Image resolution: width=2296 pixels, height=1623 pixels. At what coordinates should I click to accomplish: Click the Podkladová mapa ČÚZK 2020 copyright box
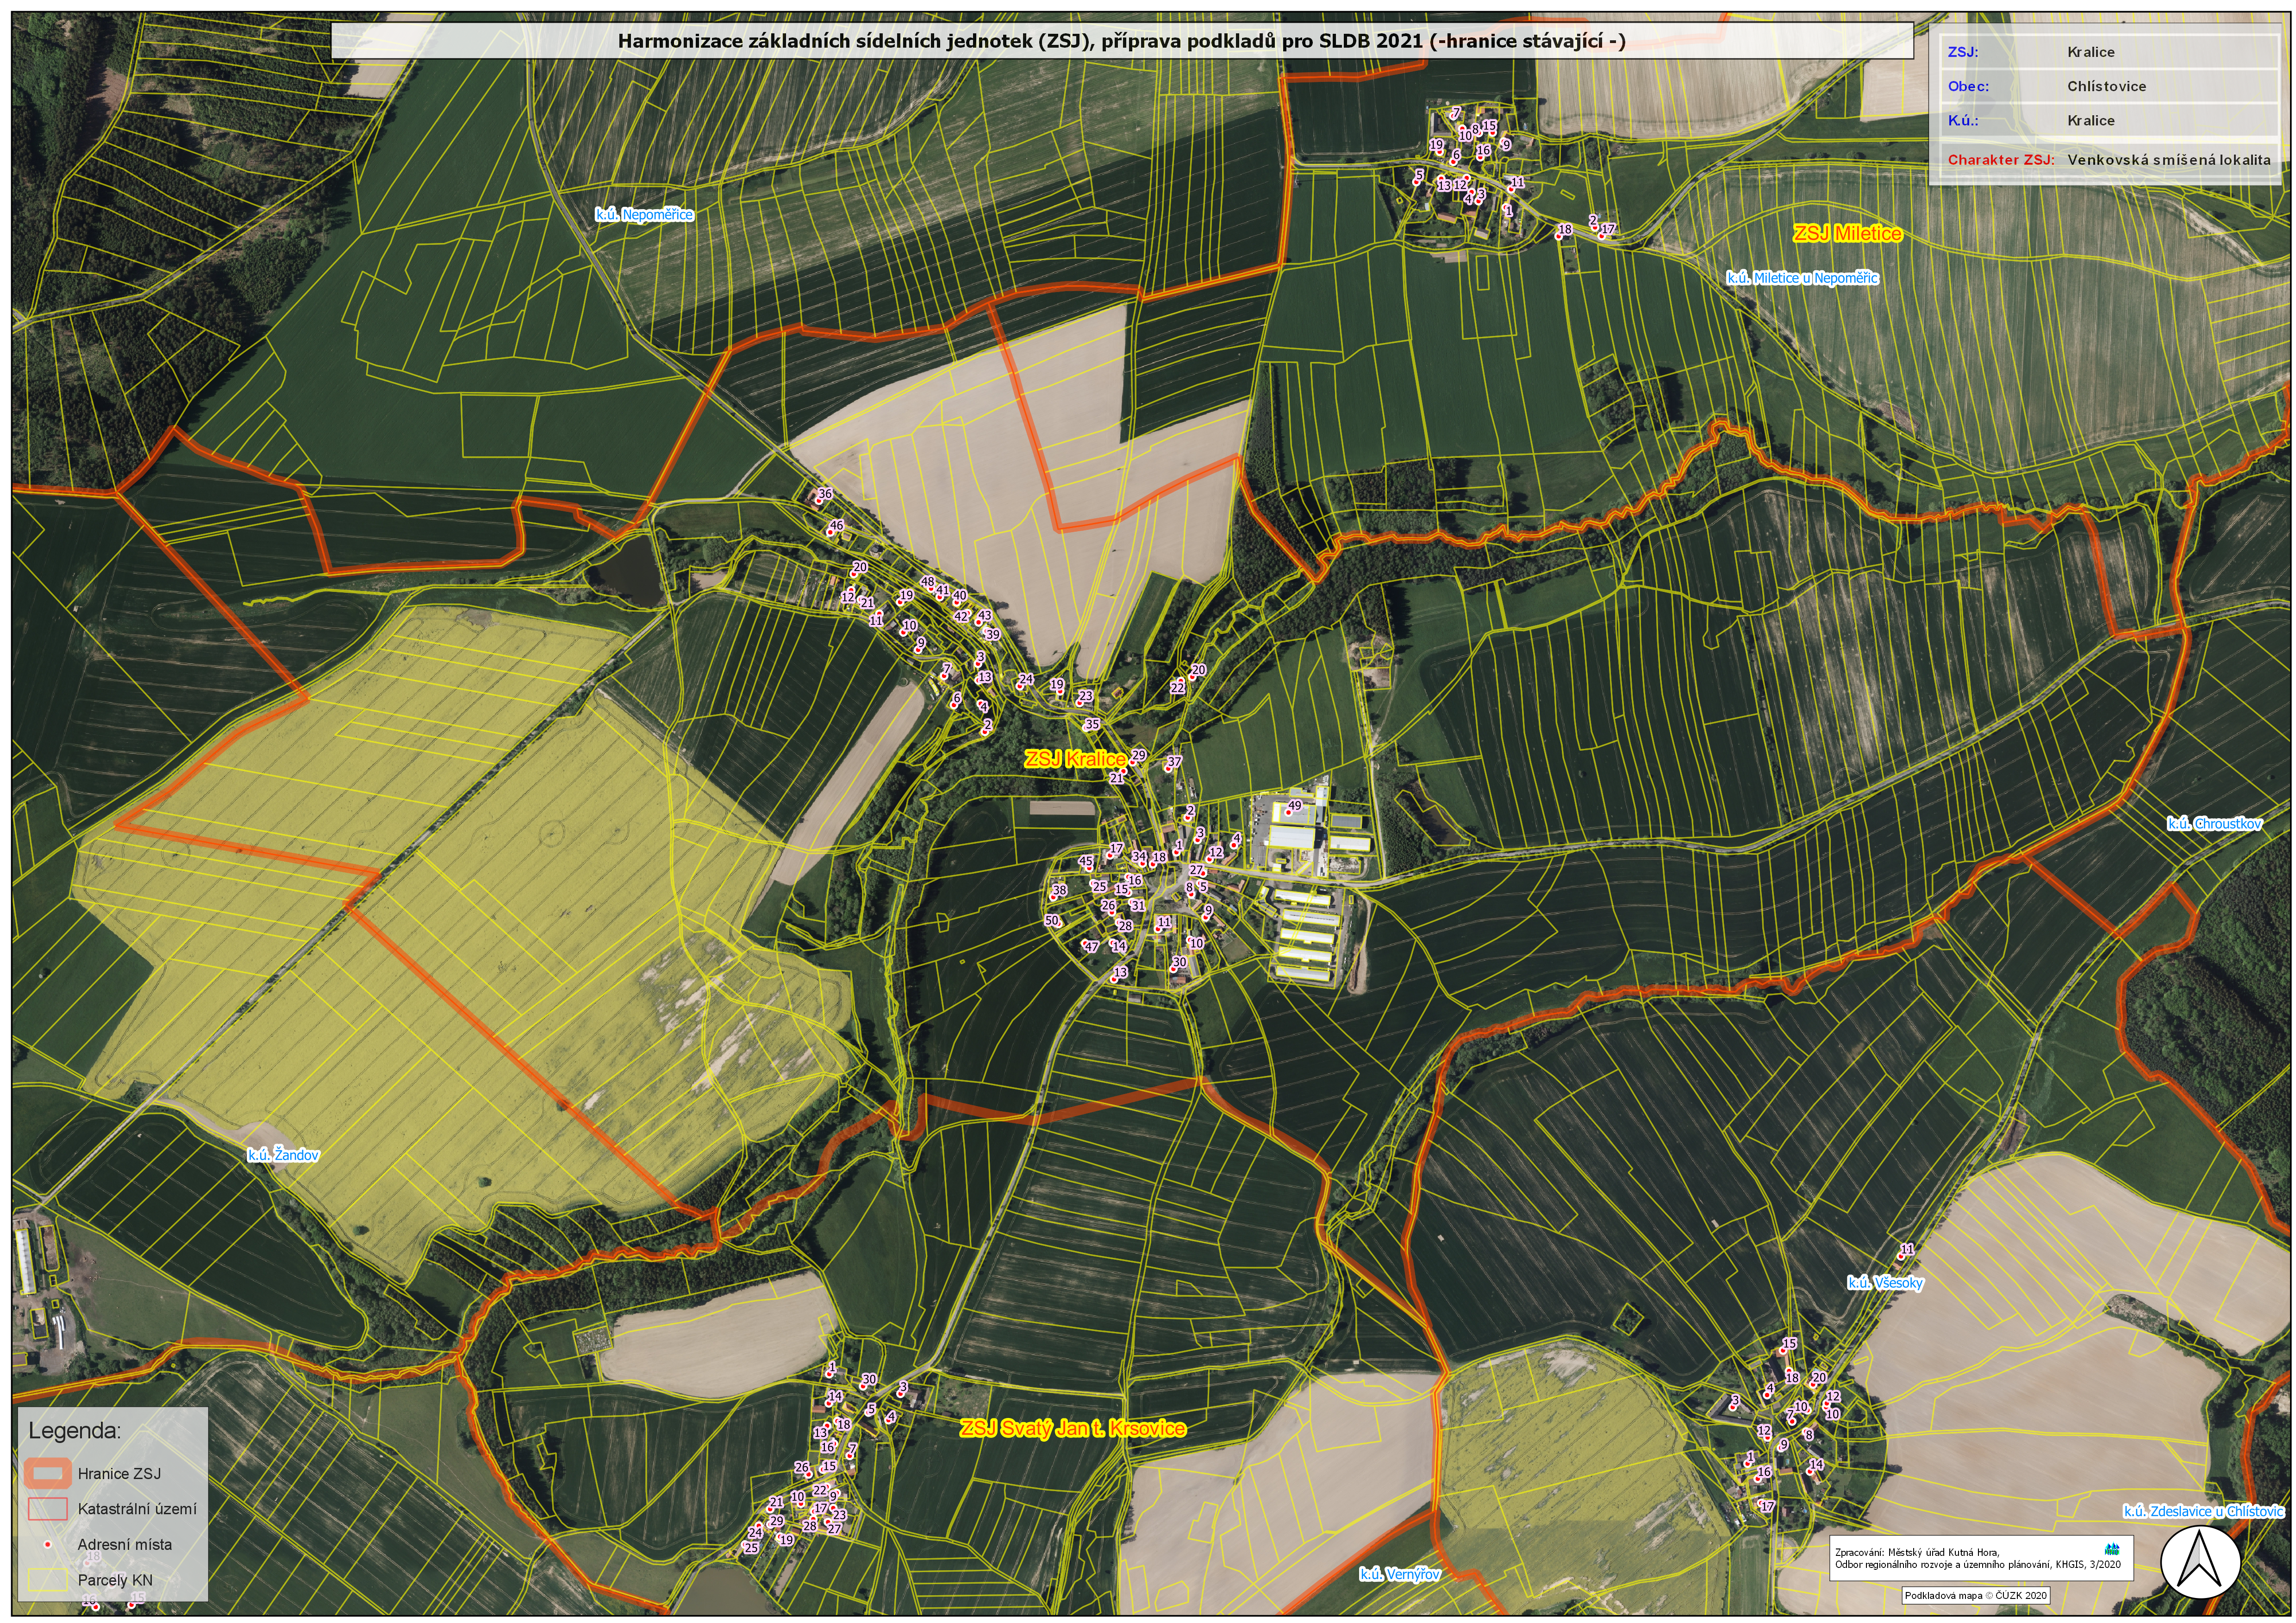(x=1977, y=1595)
